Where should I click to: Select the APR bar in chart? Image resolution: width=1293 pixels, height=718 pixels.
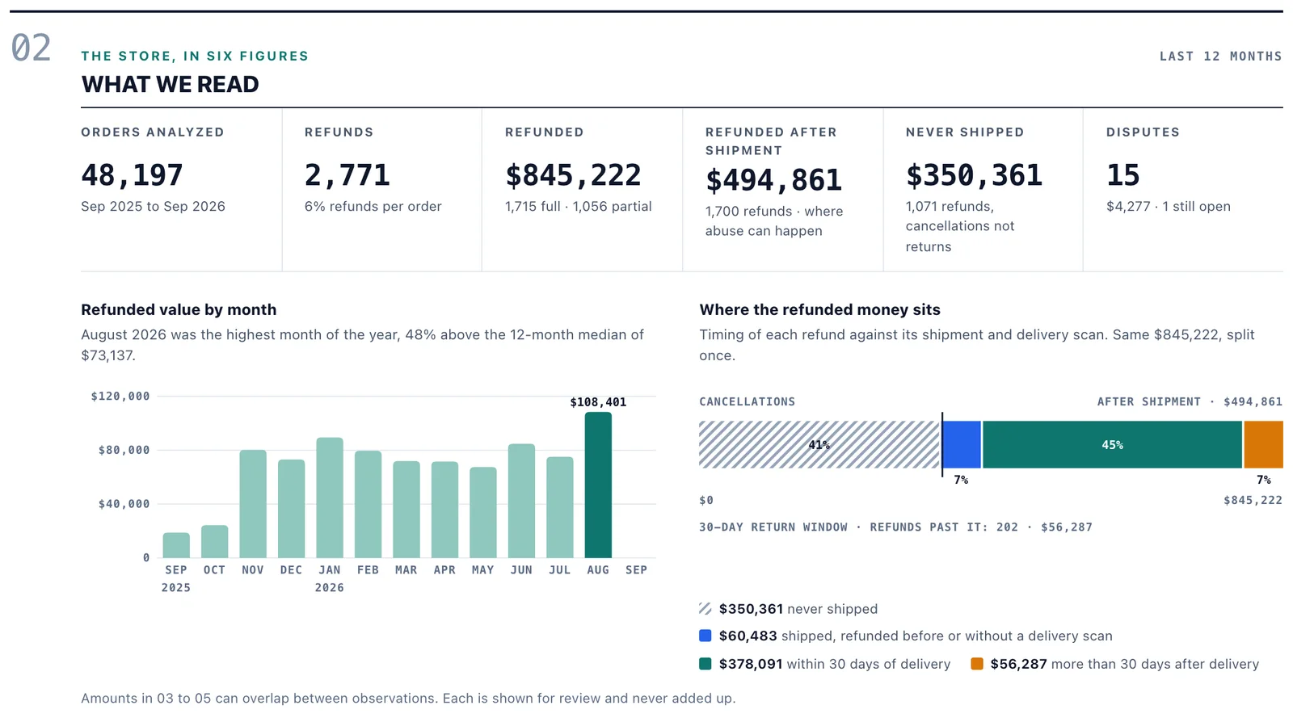tap(444, 510)
